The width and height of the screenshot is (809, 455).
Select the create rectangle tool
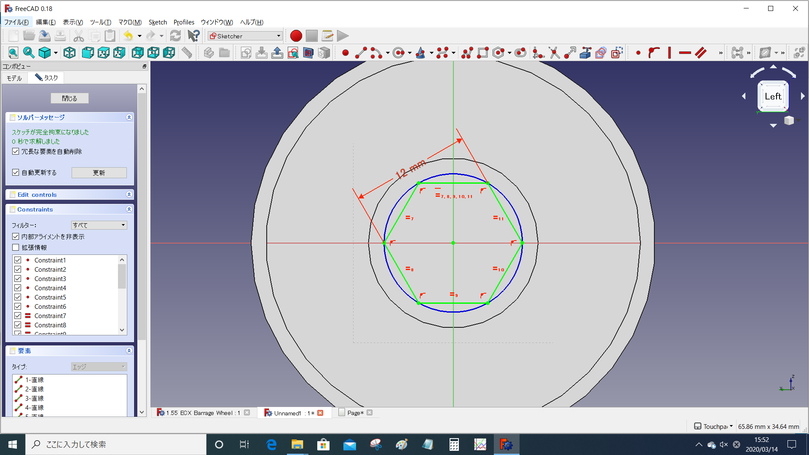483,53
